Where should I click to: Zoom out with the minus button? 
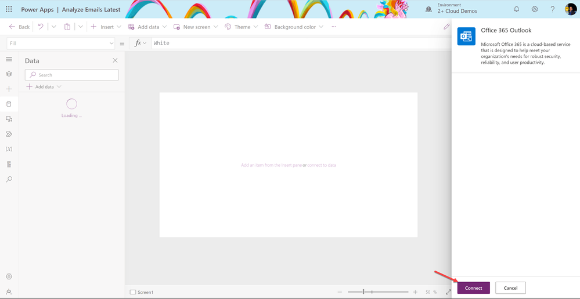point(340,292)
